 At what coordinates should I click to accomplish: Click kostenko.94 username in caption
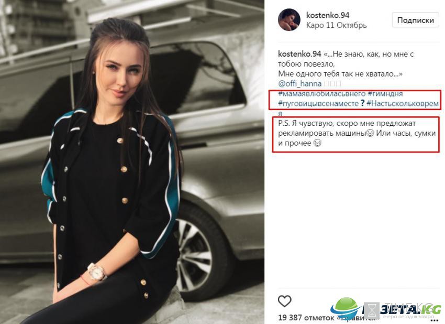299,53
